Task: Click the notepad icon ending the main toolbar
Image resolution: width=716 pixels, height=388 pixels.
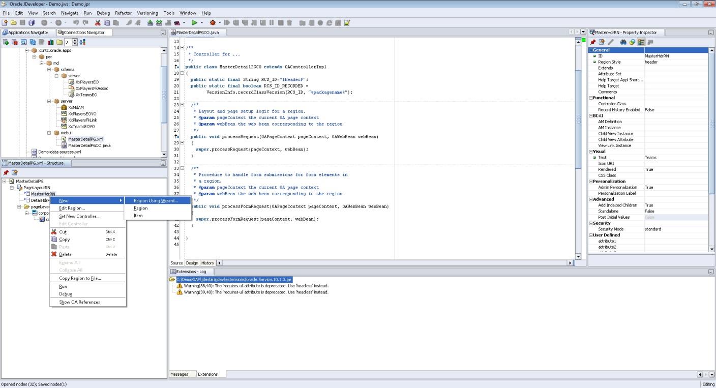Action: (x=347, y=23)
